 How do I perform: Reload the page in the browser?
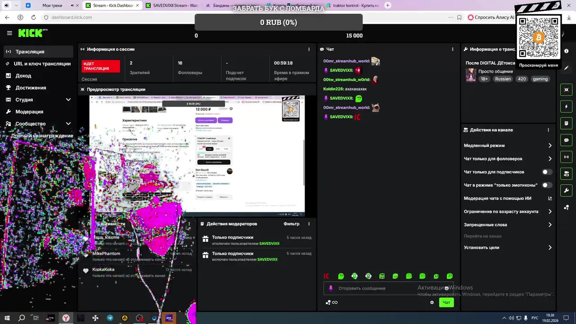pos(33,17)
